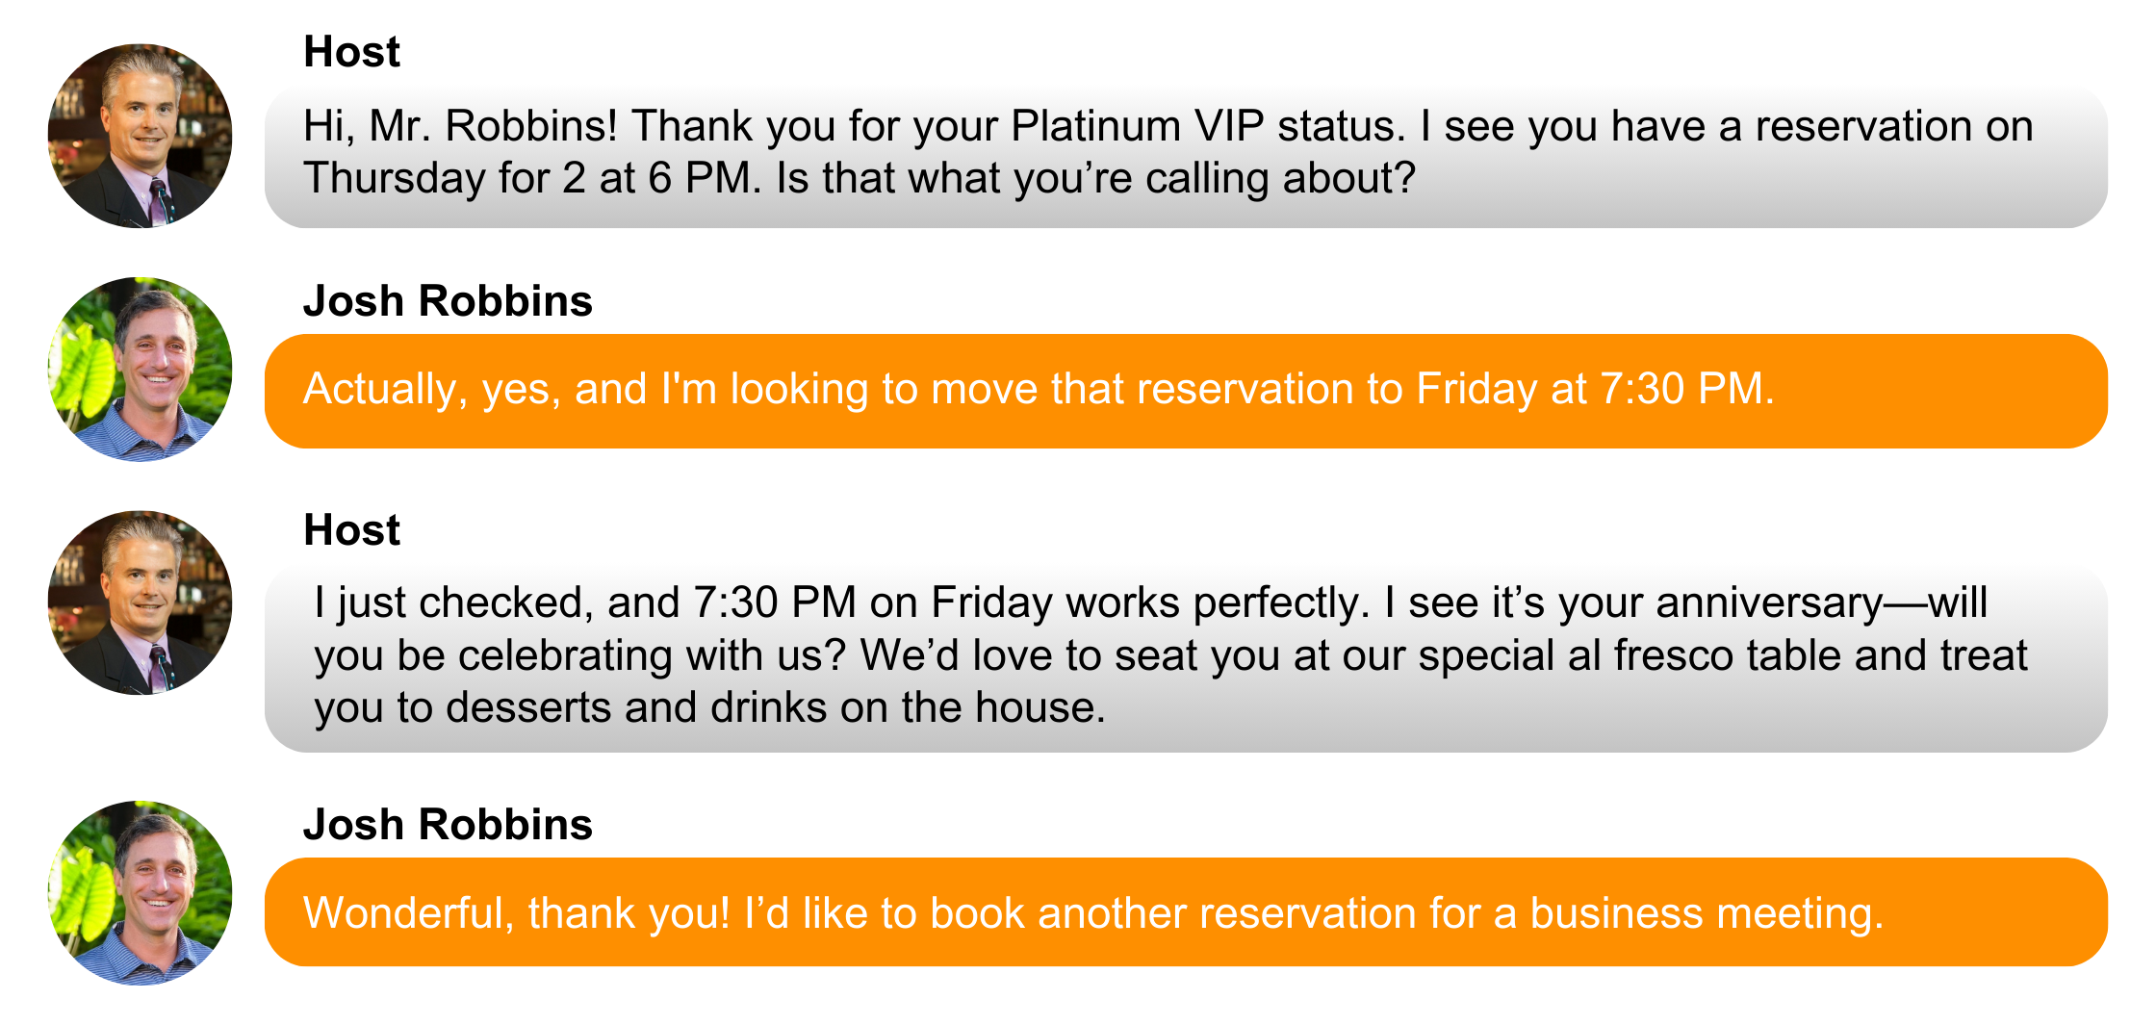
Task: Select the customer avatar beside the business meeting message
Action: [140, 893]
